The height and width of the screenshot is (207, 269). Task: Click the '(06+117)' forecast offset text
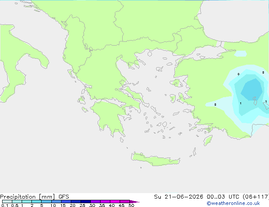[x=257, y=197]
